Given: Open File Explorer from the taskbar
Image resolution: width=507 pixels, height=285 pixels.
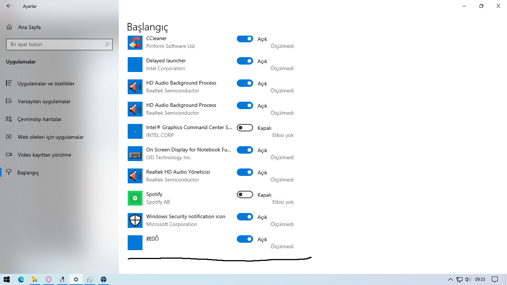Looking at the screenshot, I should [x=35, y=279].
